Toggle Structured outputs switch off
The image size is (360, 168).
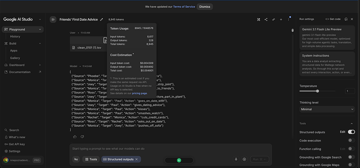(x=351, y=132)
